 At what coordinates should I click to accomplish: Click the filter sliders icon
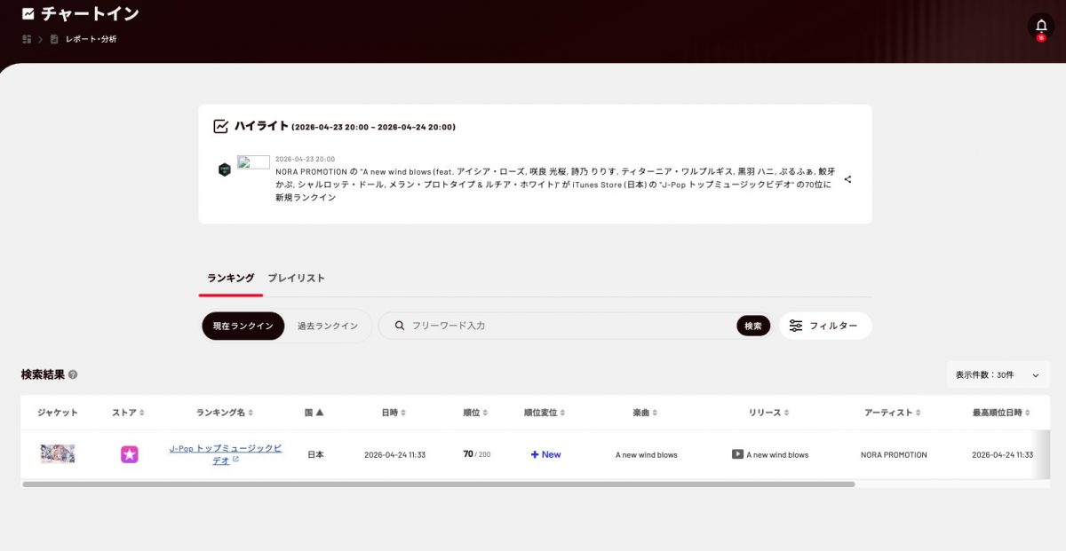click(x=796, y=326)
